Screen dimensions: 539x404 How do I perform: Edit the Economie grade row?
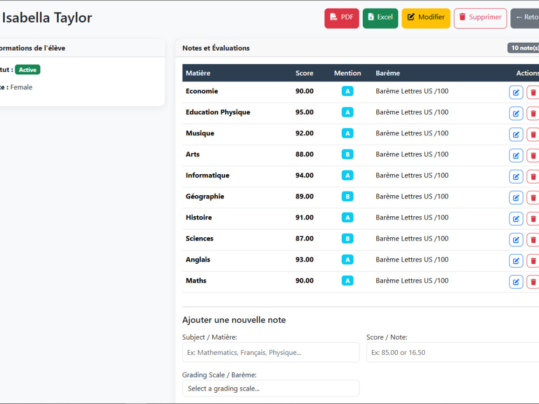[x=516, y=92]
